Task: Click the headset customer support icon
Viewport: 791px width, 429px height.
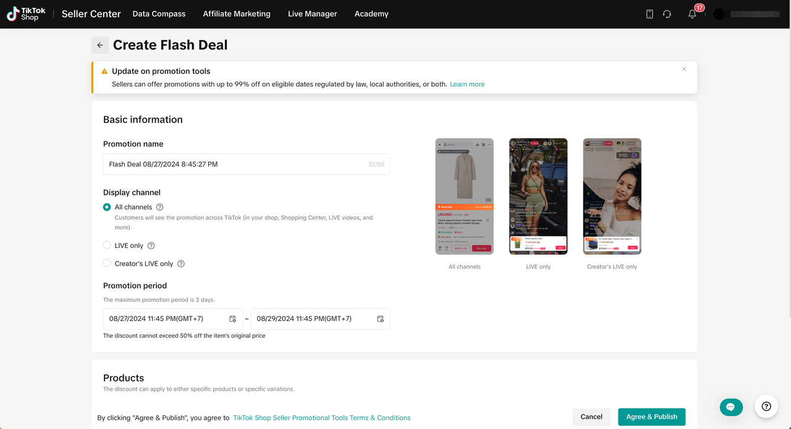Action: [667, 14]
